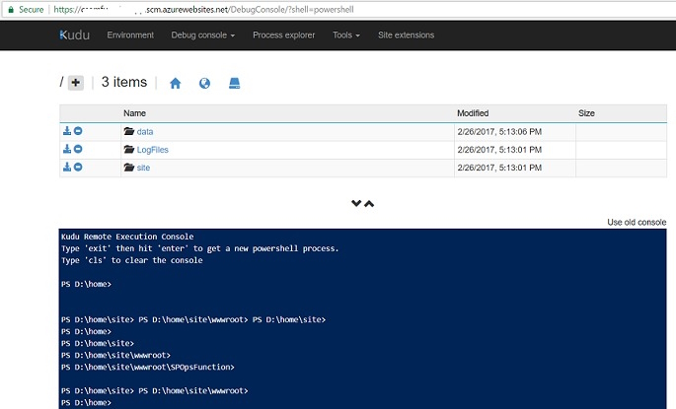This screenshot has height=409, width=676.
Task: Open the Environment page
Action: 130,35
